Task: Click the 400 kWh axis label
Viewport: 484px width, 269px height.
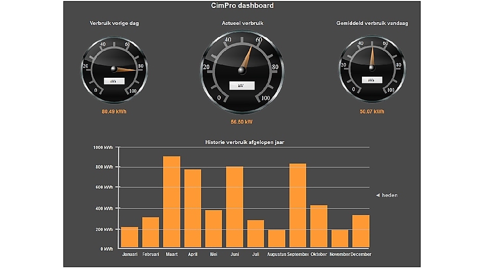Action: tap(104, 208)
